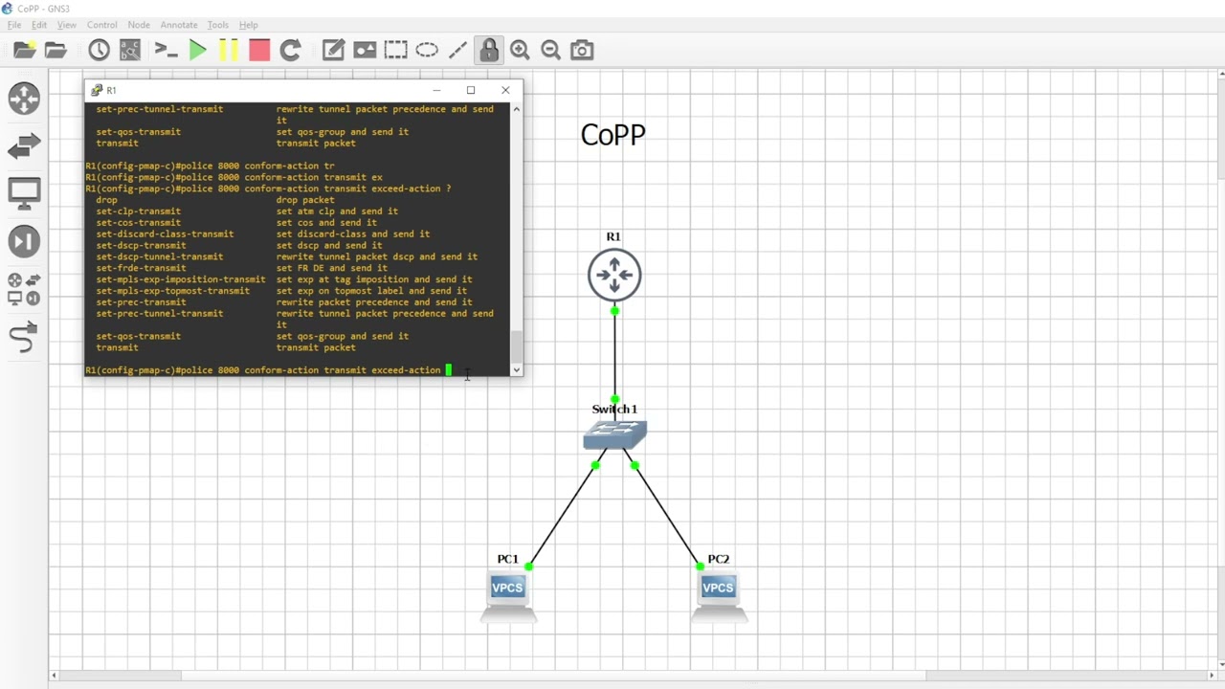
Task: Click the PC2 node label
Action: 719,559
